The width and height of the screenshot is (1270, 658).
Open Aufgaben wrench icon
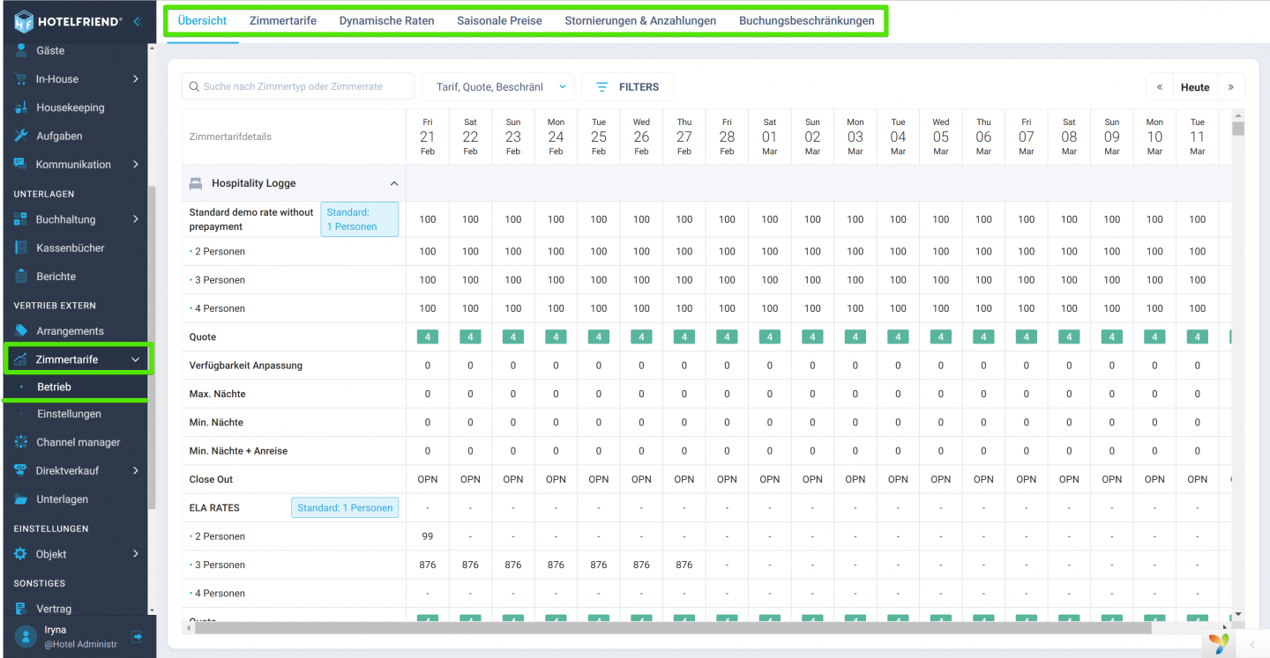(x=22, y=136)
